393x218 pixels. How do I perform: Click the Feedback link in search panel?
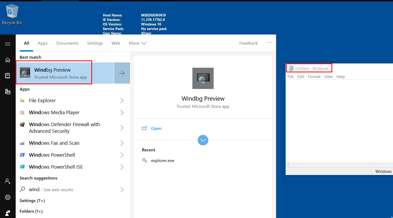[x=248, y=43]
